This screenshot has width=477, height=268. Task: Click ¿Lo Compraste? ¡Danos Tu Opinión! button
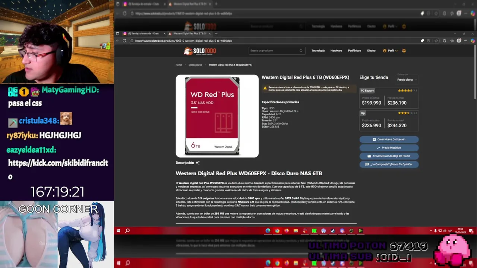pyautogui.click(x=389, y=164)
